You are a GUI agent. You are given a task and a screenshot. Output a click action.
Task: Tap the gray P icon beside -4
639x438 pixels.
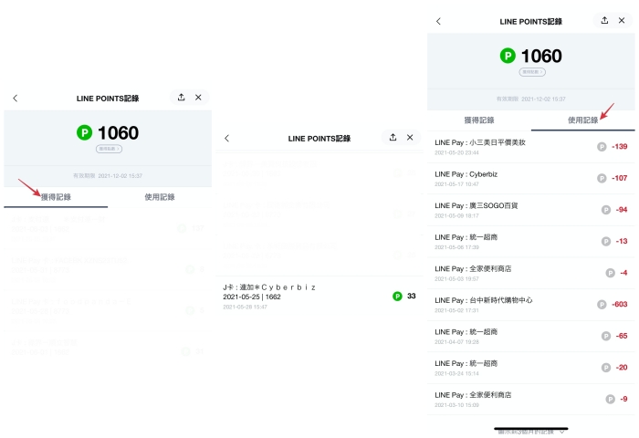[611, 273]
